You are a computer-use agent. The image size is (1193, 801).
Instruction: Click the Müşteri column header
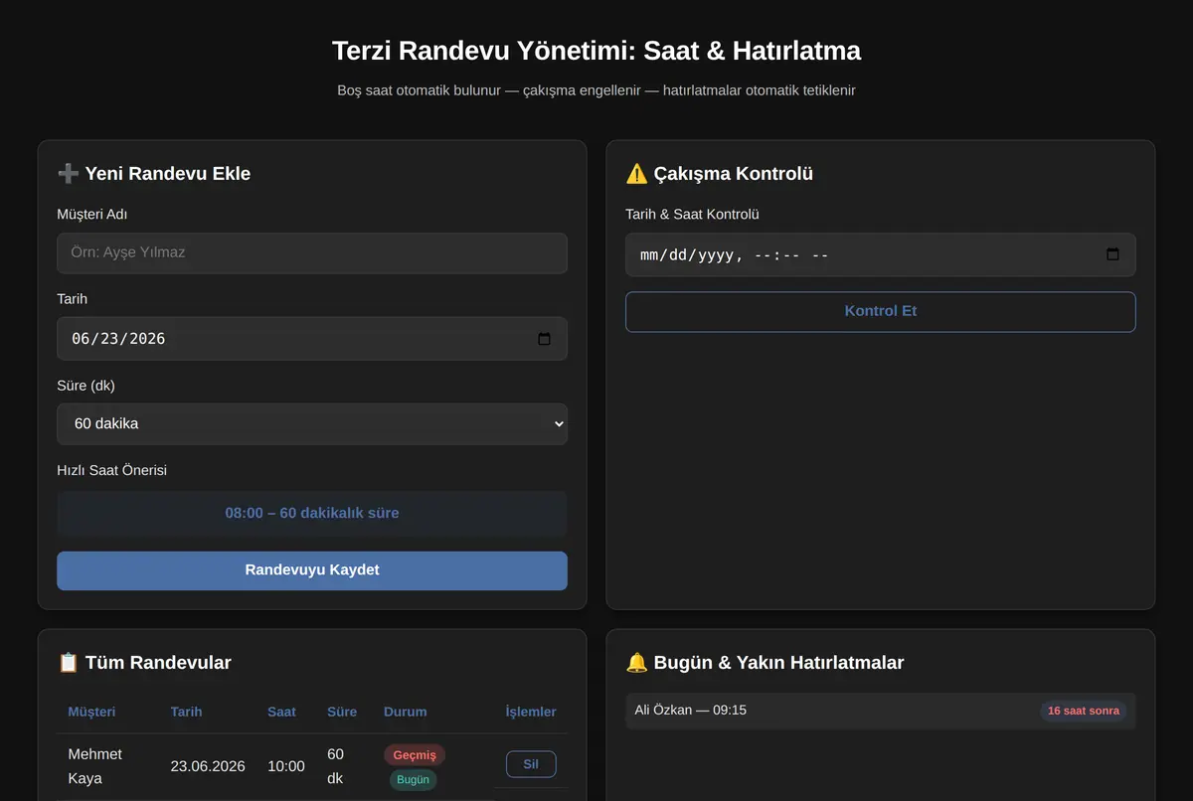[x=91, y=712]
